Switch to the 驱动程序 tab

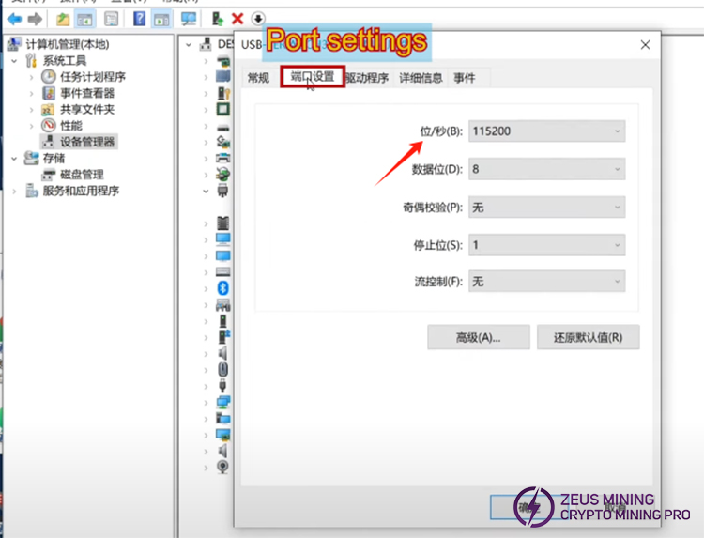(366, 78)
